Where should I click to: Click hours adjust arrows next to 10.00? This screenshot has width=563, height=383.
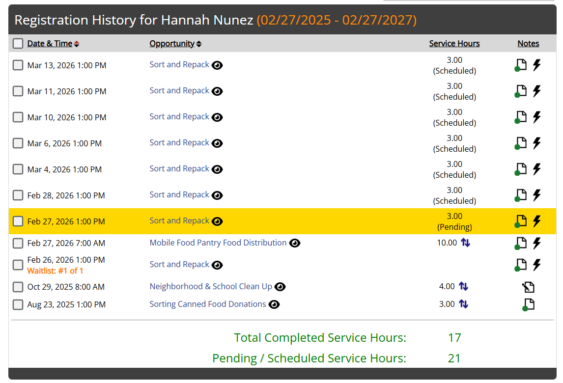[x=465, y=243]
